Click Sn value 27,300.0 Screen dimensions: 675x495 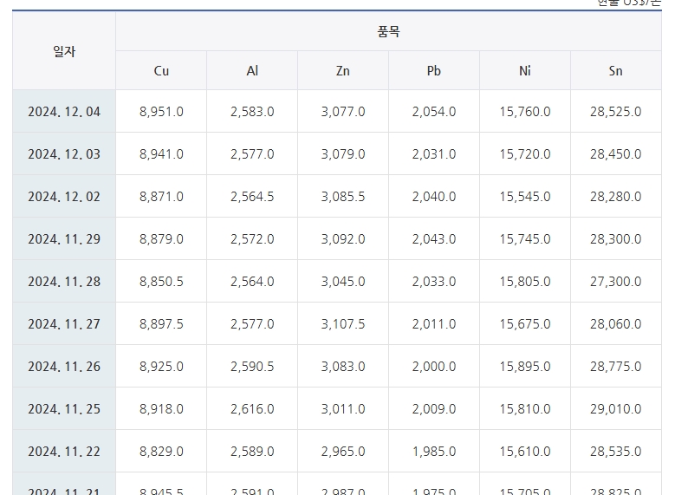coord(615,282)
